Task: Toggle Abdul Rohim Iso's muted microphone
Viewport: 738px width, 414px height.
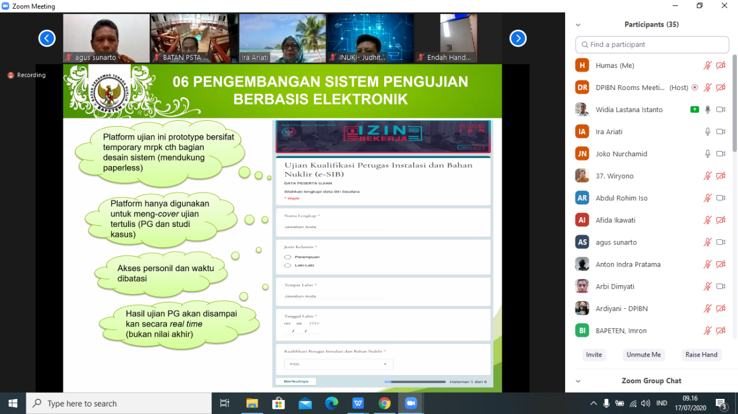Action: 708,198
